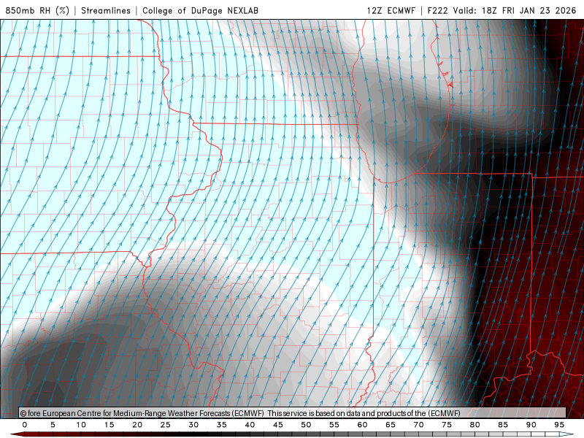Image resolution: width=584 pixels, height=438 pixels.
Task: Select the "70" humidity legend number
Action: pyautogui.click(x=418, y=425)
